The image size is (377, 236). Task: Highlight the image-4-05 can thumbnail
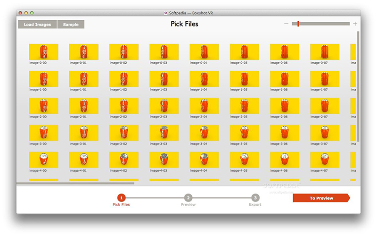coord(244,160)
